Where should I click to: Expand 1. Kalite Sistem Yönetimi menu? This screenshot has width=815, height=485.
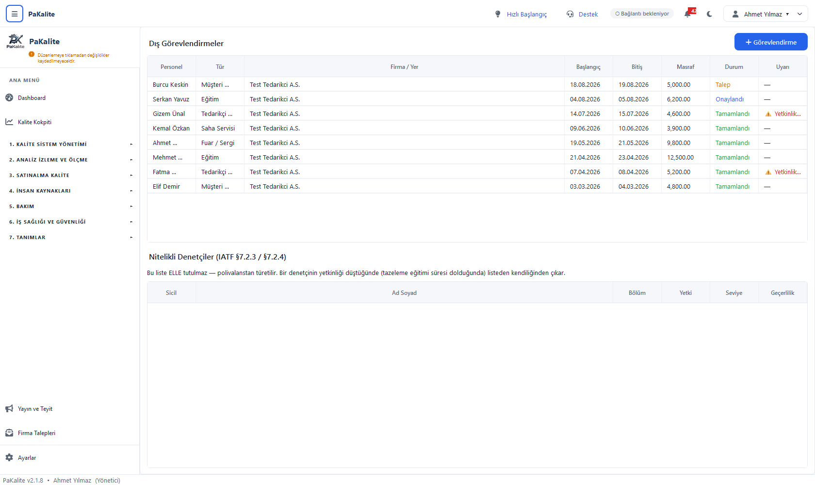tap(70, 144)
